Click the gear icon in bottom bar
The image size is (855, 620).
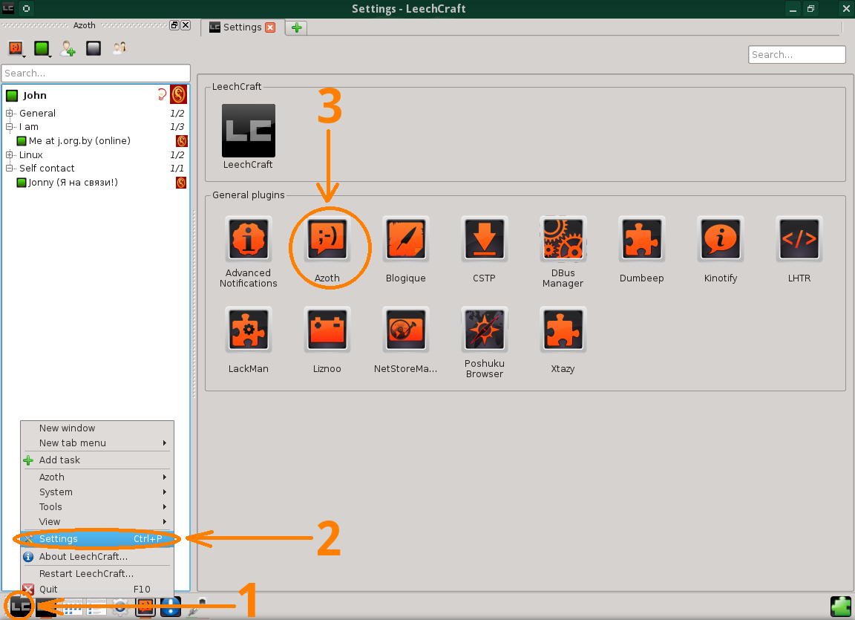click(x=120, y=607)
